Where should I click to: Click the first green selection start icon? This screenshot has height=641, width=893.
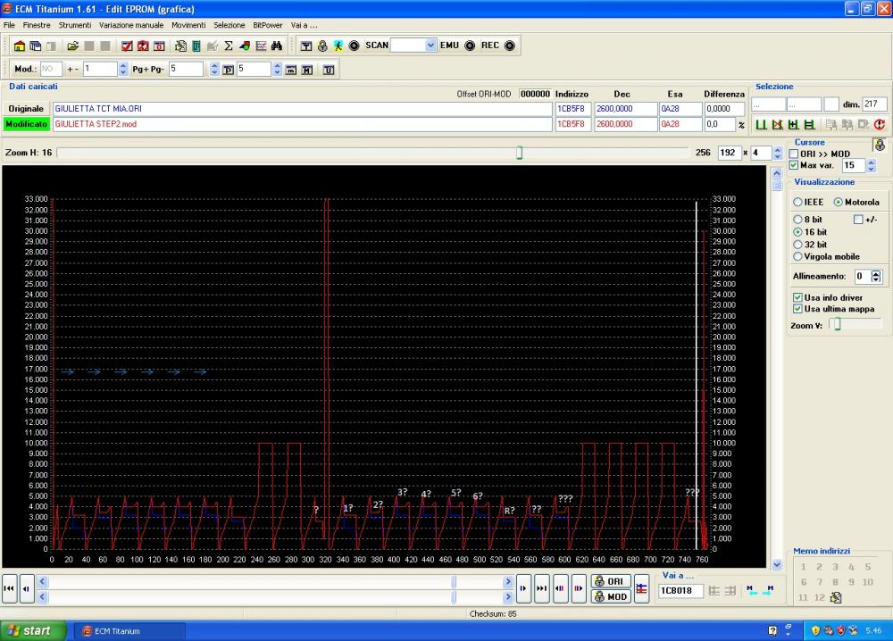[761, 124]
